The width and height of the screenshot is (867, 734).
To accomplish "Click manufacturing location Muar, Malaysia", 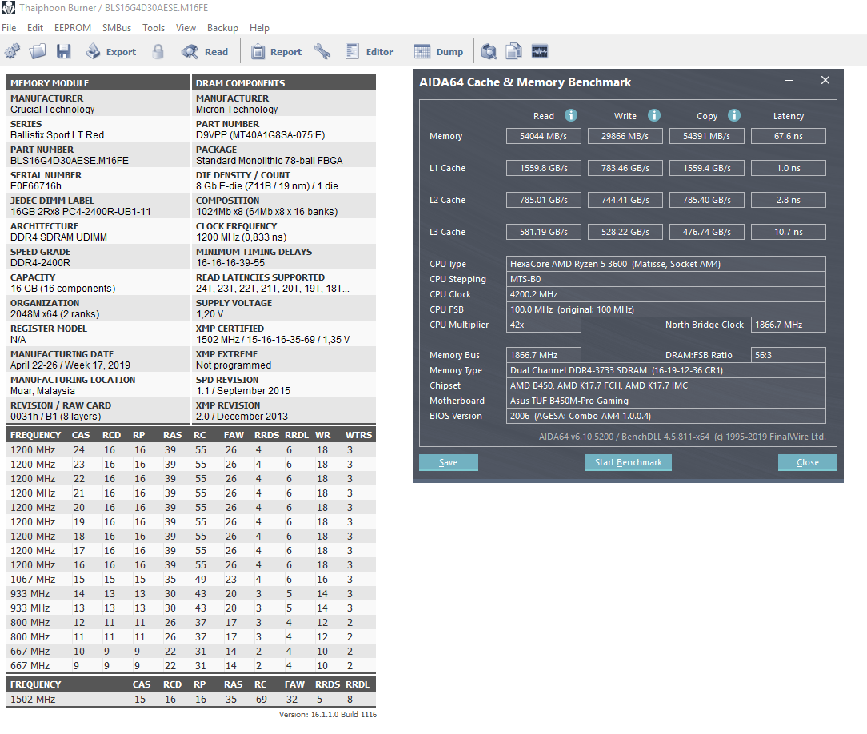I will pos(42,391).
